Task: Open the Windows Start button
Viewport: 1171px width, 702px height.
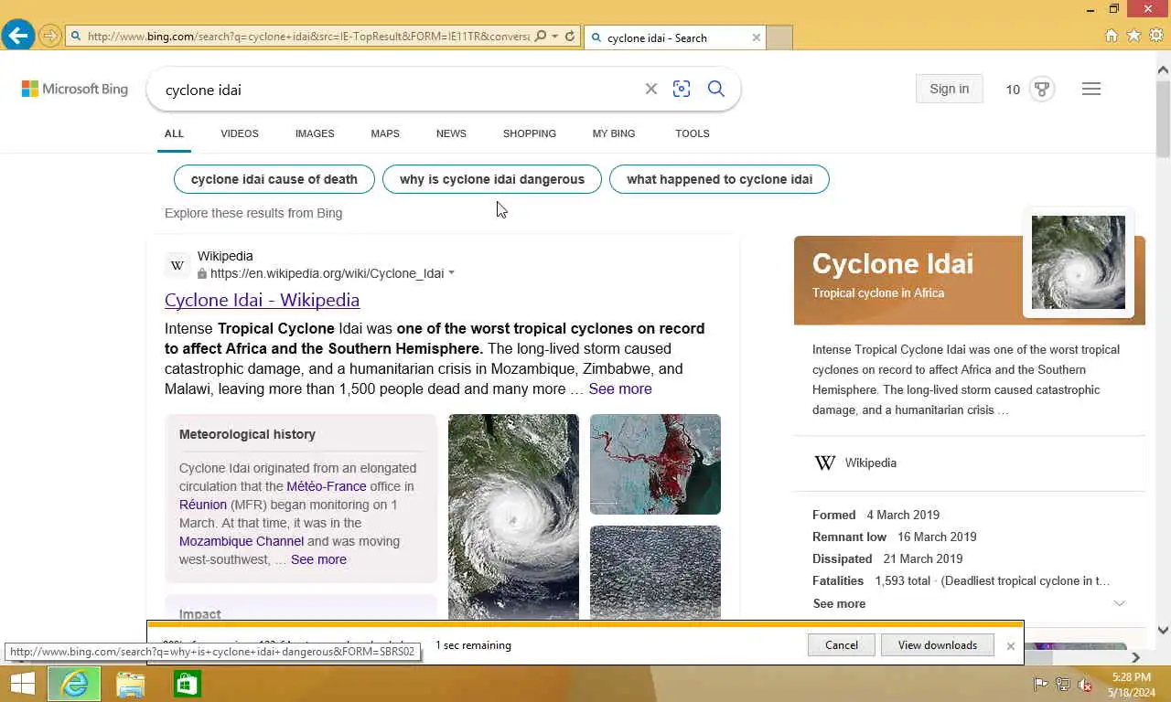Action: coord(22,684)
